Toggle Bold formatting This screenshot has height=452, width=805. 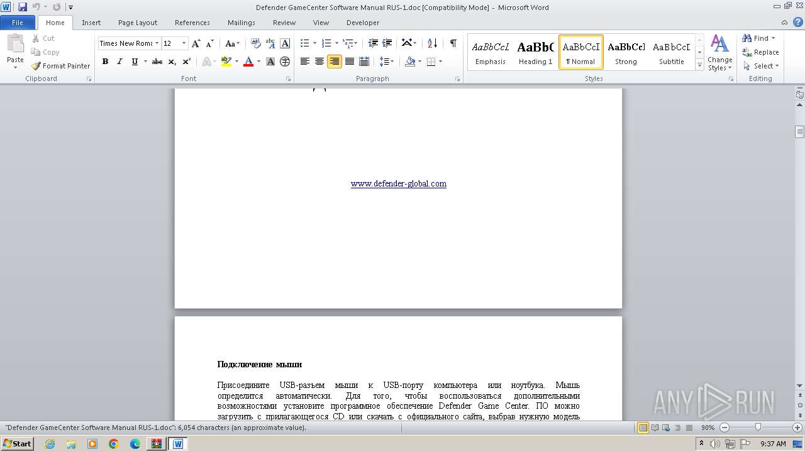[x=105, y=62]
